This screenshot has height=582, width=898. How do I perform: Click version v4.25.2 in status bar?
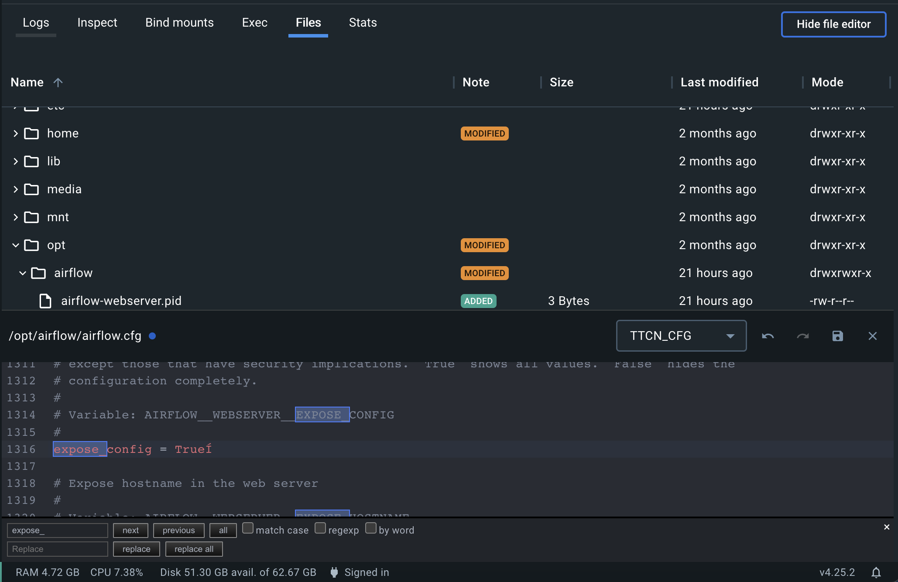coord(837,572)
